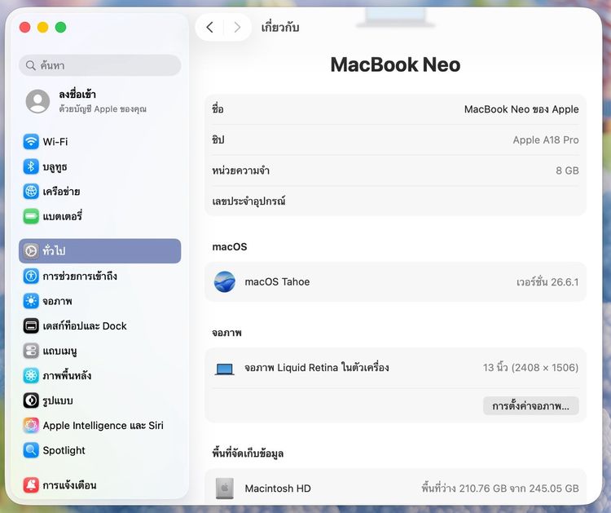Screen dimensions: 611x513
Task: Click the พื้นที่ว่าง 210.76 GB storage text
Action: [499, 489]
